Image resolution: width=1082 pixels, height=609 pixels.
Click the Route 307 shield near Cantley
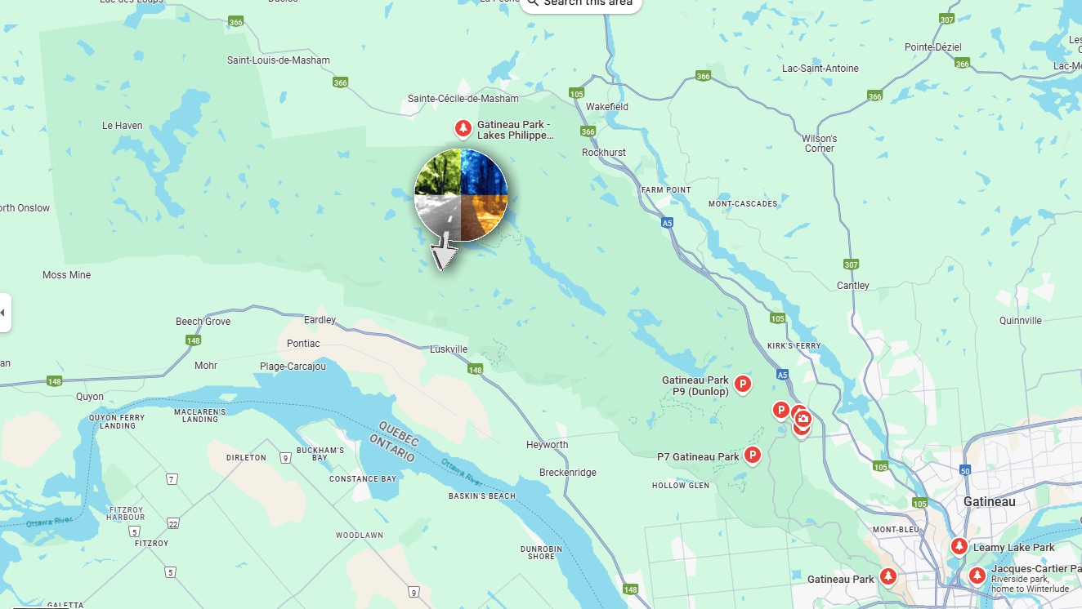(851, 264)
